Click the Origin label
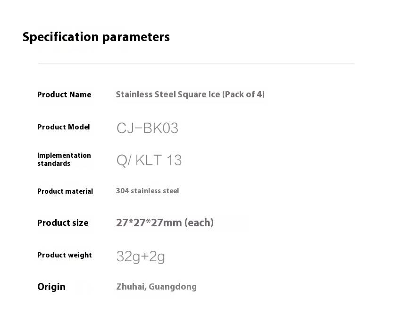Viewport: 401px width, 334px height. pyautogui.click(x=51, y=287)
